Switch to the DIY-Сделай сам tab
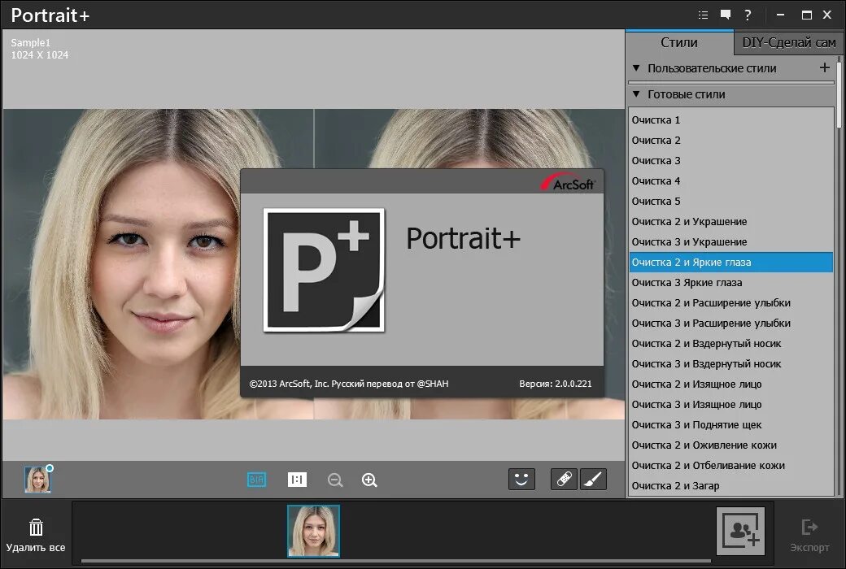The width and height of the screenshot is (846, 569). pyautogui.click(x=788, y=42)
